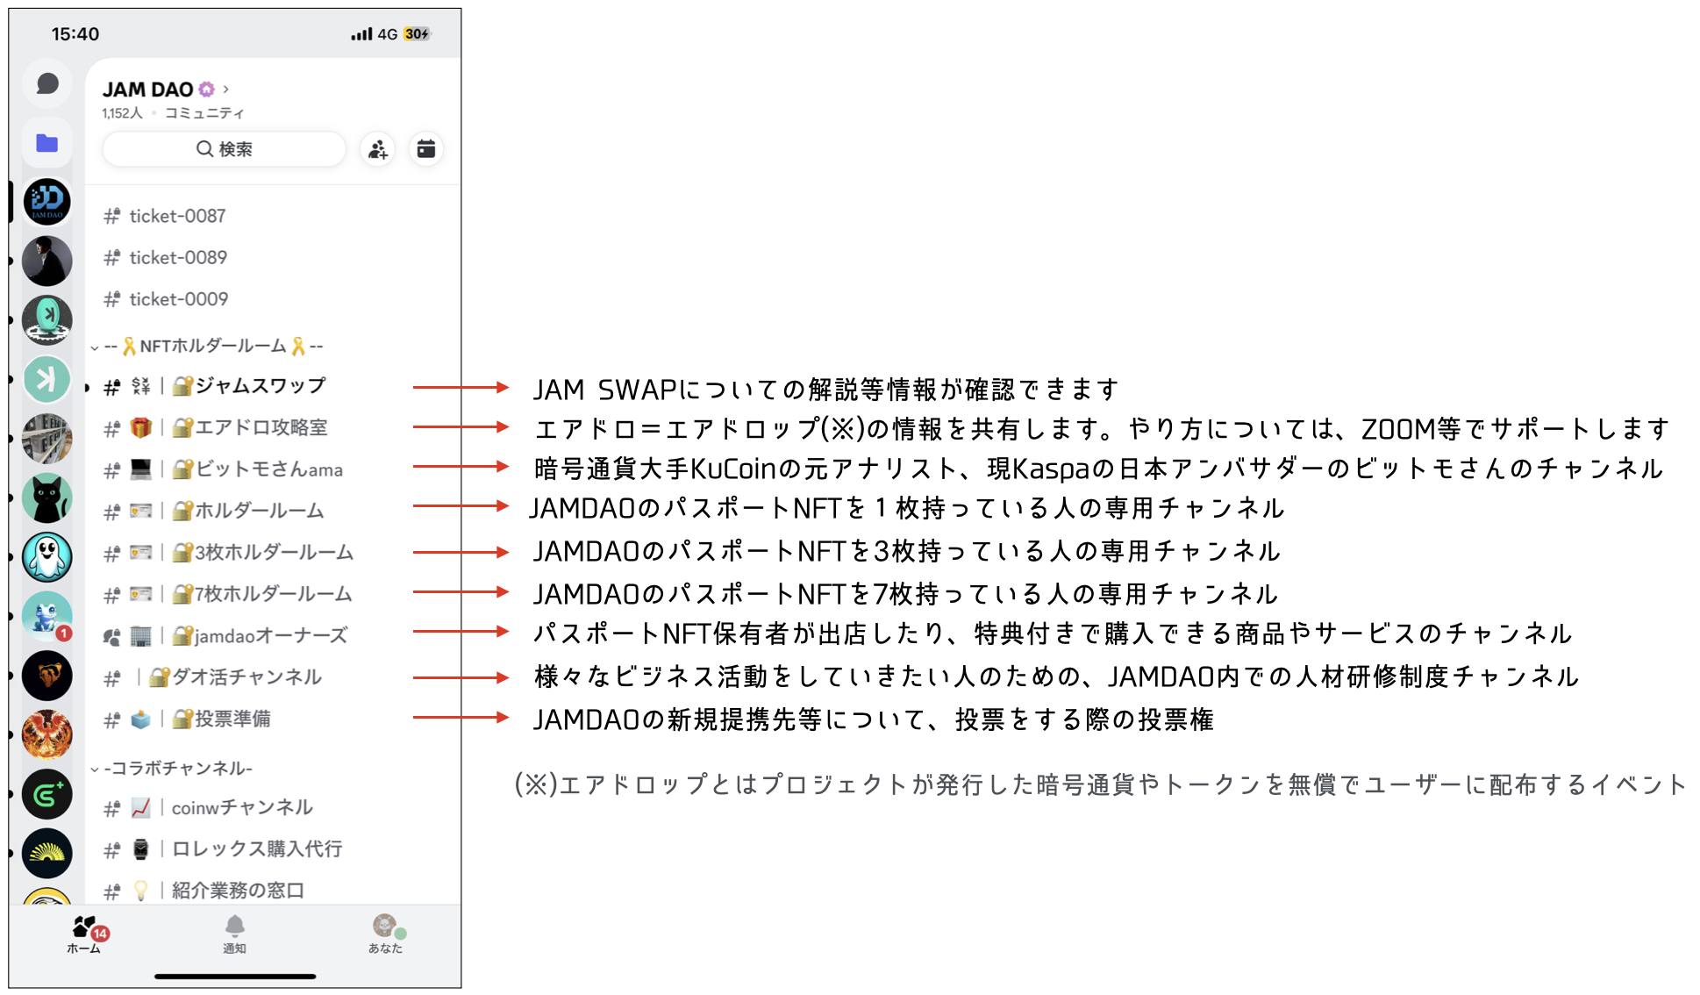Select the JAM DAO server avatar

[47, 202]
